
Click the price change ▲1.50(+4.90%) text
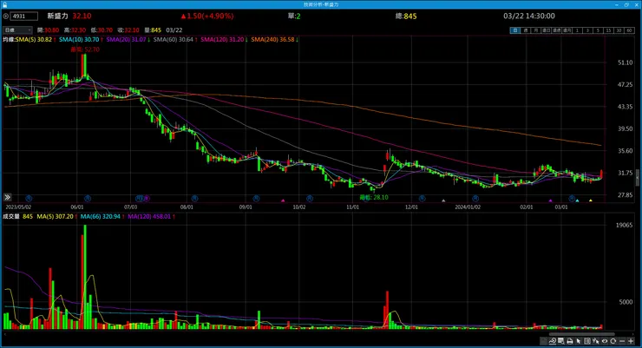tap(207, 16)
